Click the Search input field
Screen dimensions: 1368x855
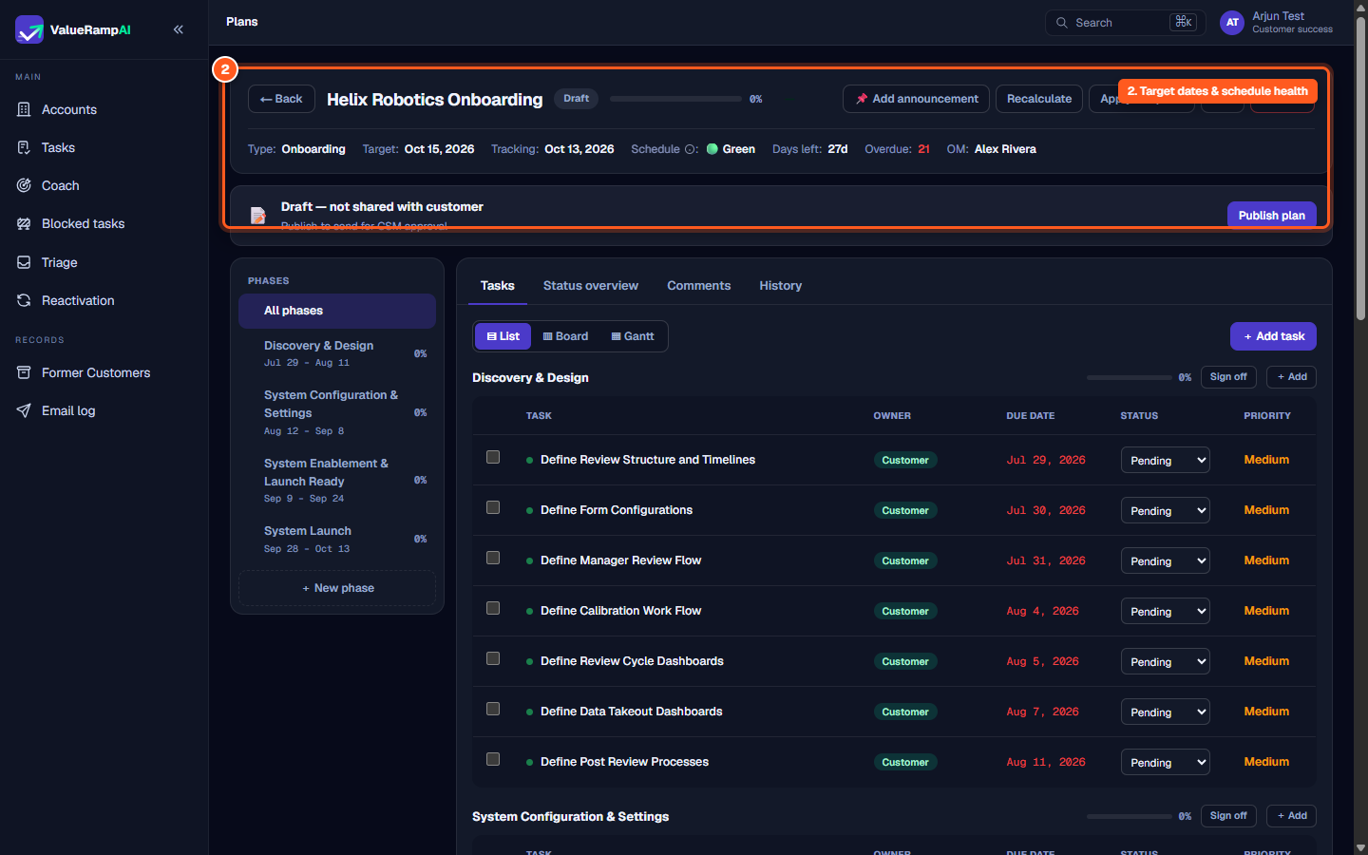1125,23
